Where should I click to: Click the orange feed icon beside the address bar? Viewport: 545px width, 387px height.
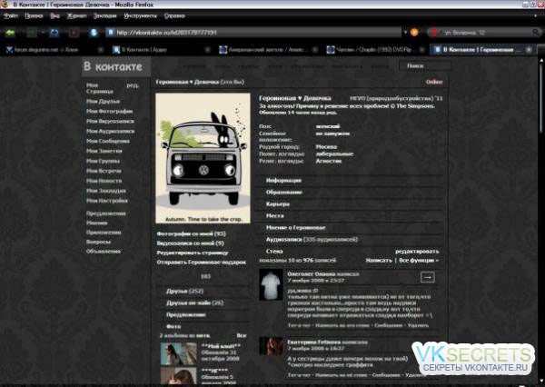click(414, 33)
